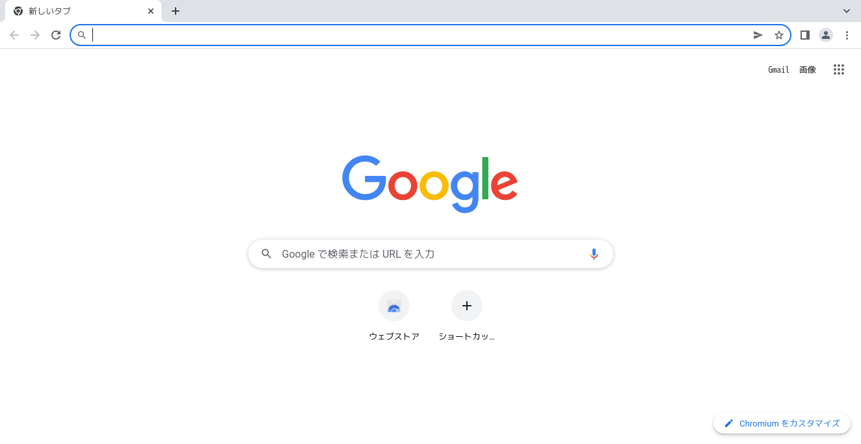Start voice search with microphone icon
The height and width of the screenshot is (444, 861).
coord(594,254)
